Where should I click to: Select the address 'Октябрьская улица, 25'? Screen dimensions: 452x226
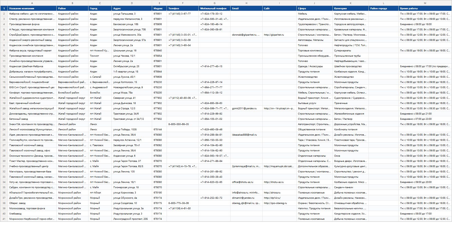[x=132, y=66]
